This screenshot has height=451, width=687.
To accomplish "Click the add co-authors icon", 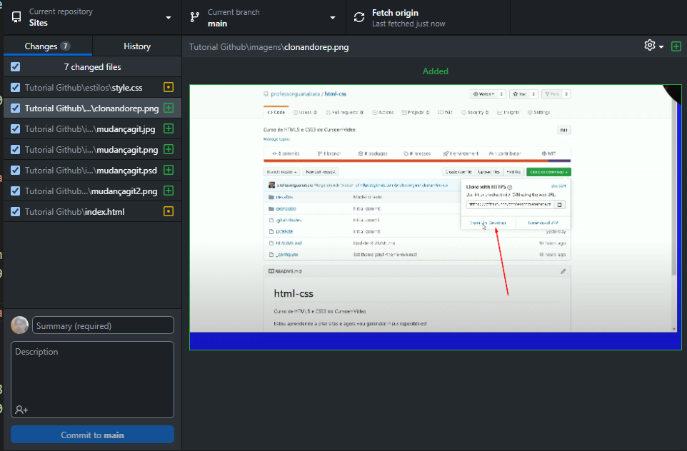I will 21,410.
